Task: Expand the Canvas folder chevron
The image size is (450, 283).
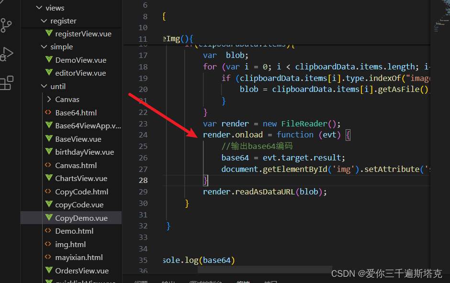Action: click(x=49, y=99)
